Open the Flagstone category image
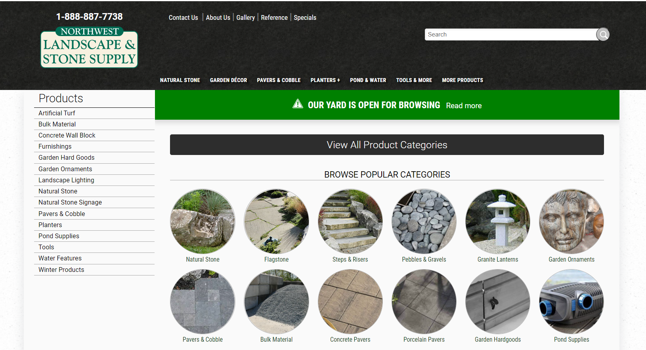The height and width of the screenshot is (350, 646). [x=276, y=221]
